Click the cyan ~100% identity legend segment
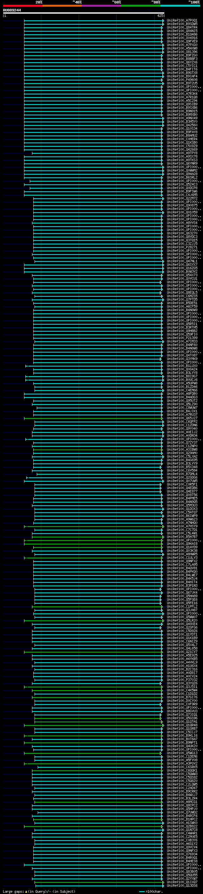 click(180, 6)
